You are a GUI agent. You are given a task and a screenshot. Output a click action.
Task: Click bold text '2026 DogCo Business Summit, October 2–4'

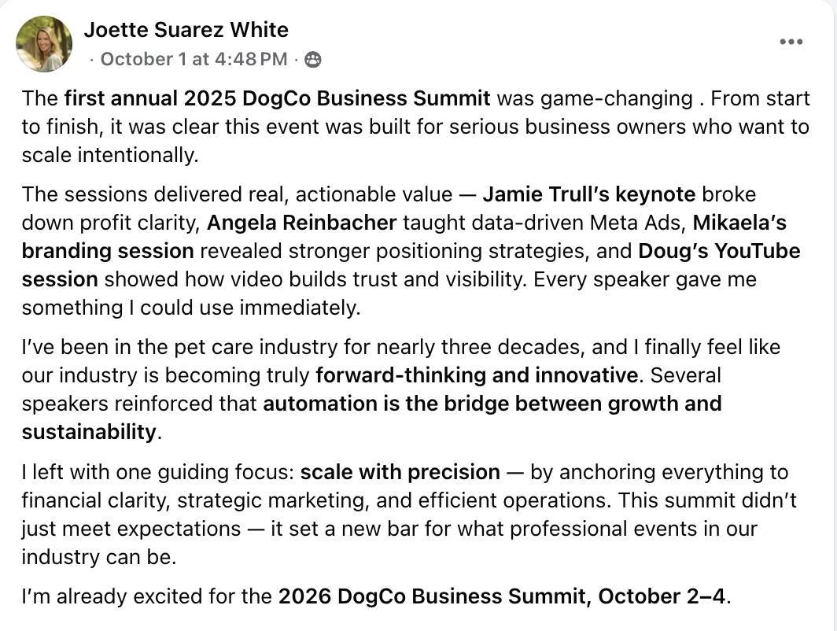pyautogui.click(x=503, y=596)
